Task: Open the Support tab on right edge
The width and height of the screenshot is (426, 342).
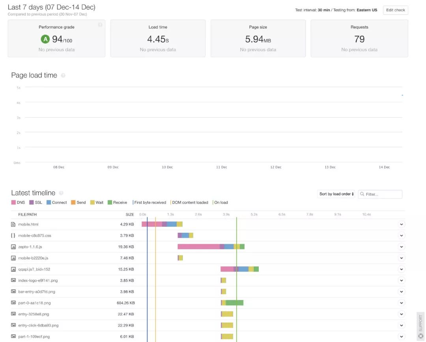Action: [420, 326]
